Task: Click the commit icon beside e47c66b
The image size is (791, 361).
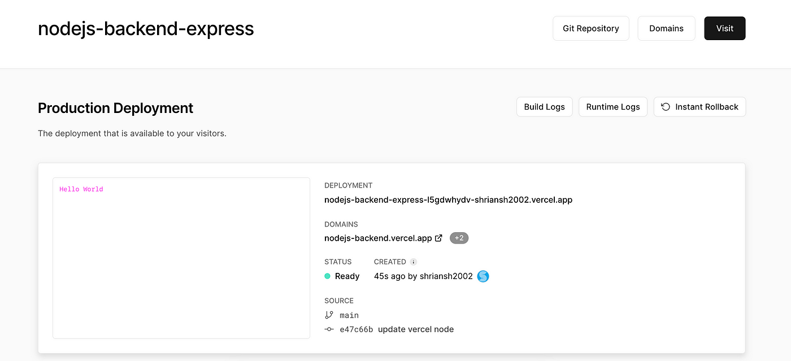Action: coord(329,329)
